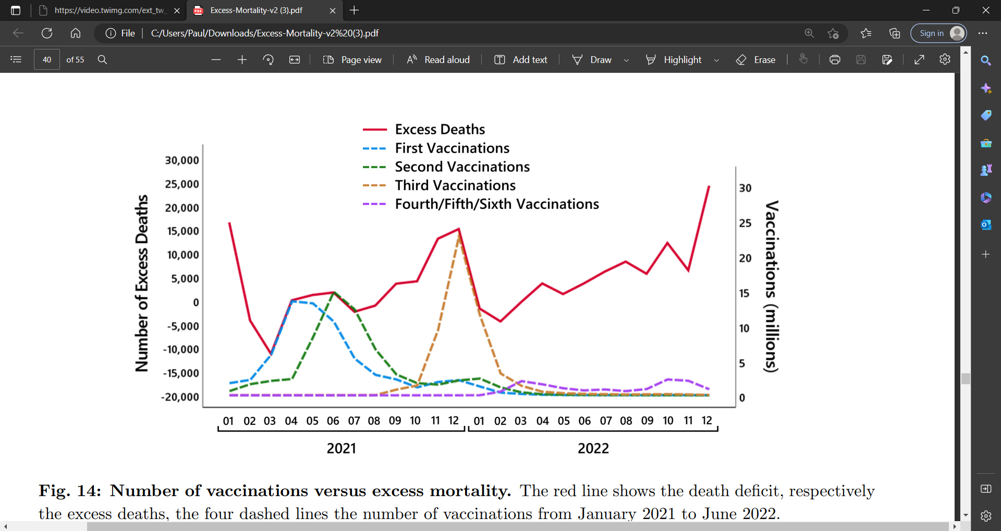The height and width of the screenshot is (531, 1001).
Task: Minimize the browser window
Action: tap(926, 10)
